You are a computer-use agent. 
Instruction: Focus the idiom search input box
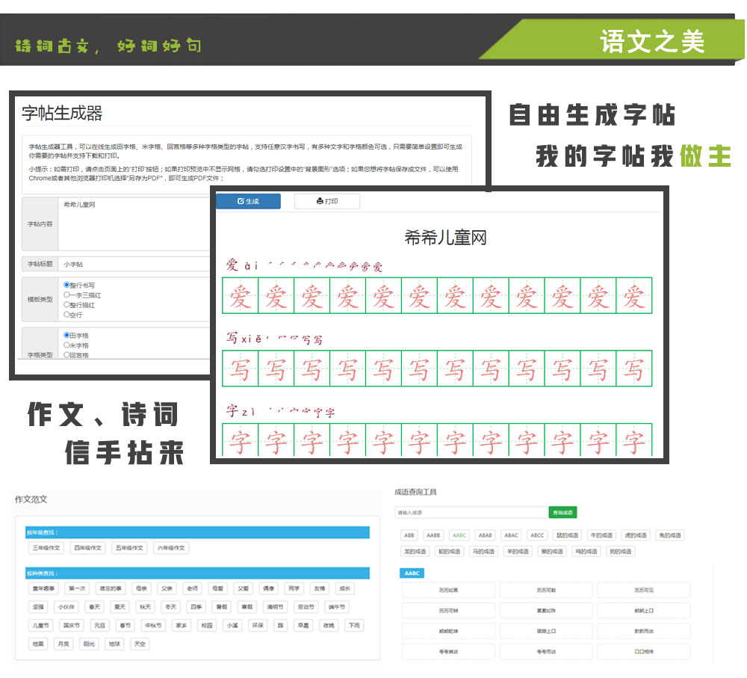pos(471,513)
